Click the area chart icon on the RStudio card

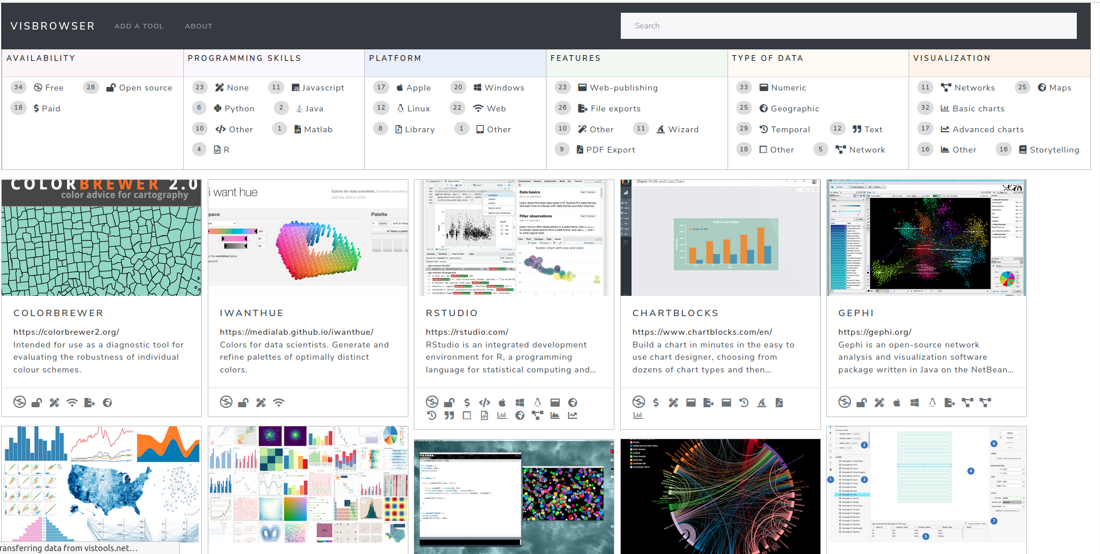(x=555, y=415)
